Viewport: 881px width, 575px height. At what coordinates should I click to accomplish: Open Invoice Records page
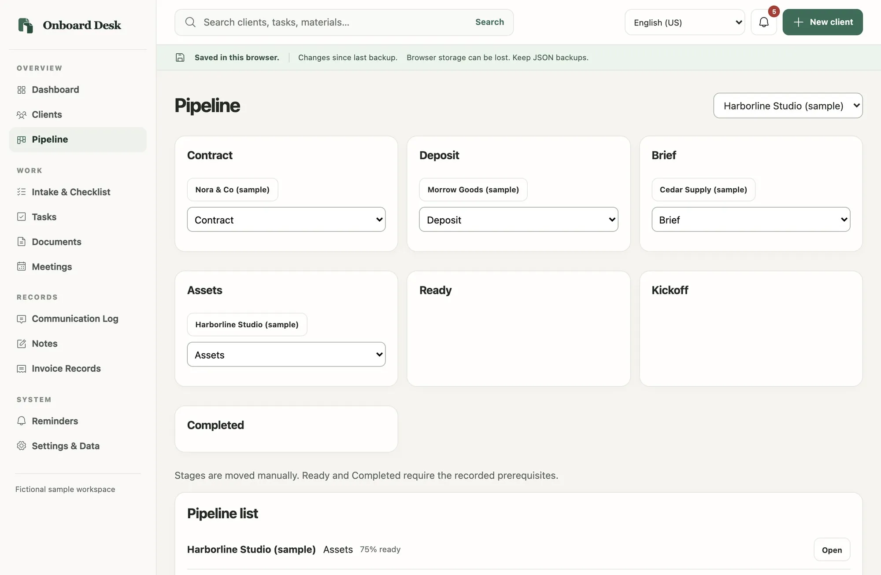pos(78,369)
